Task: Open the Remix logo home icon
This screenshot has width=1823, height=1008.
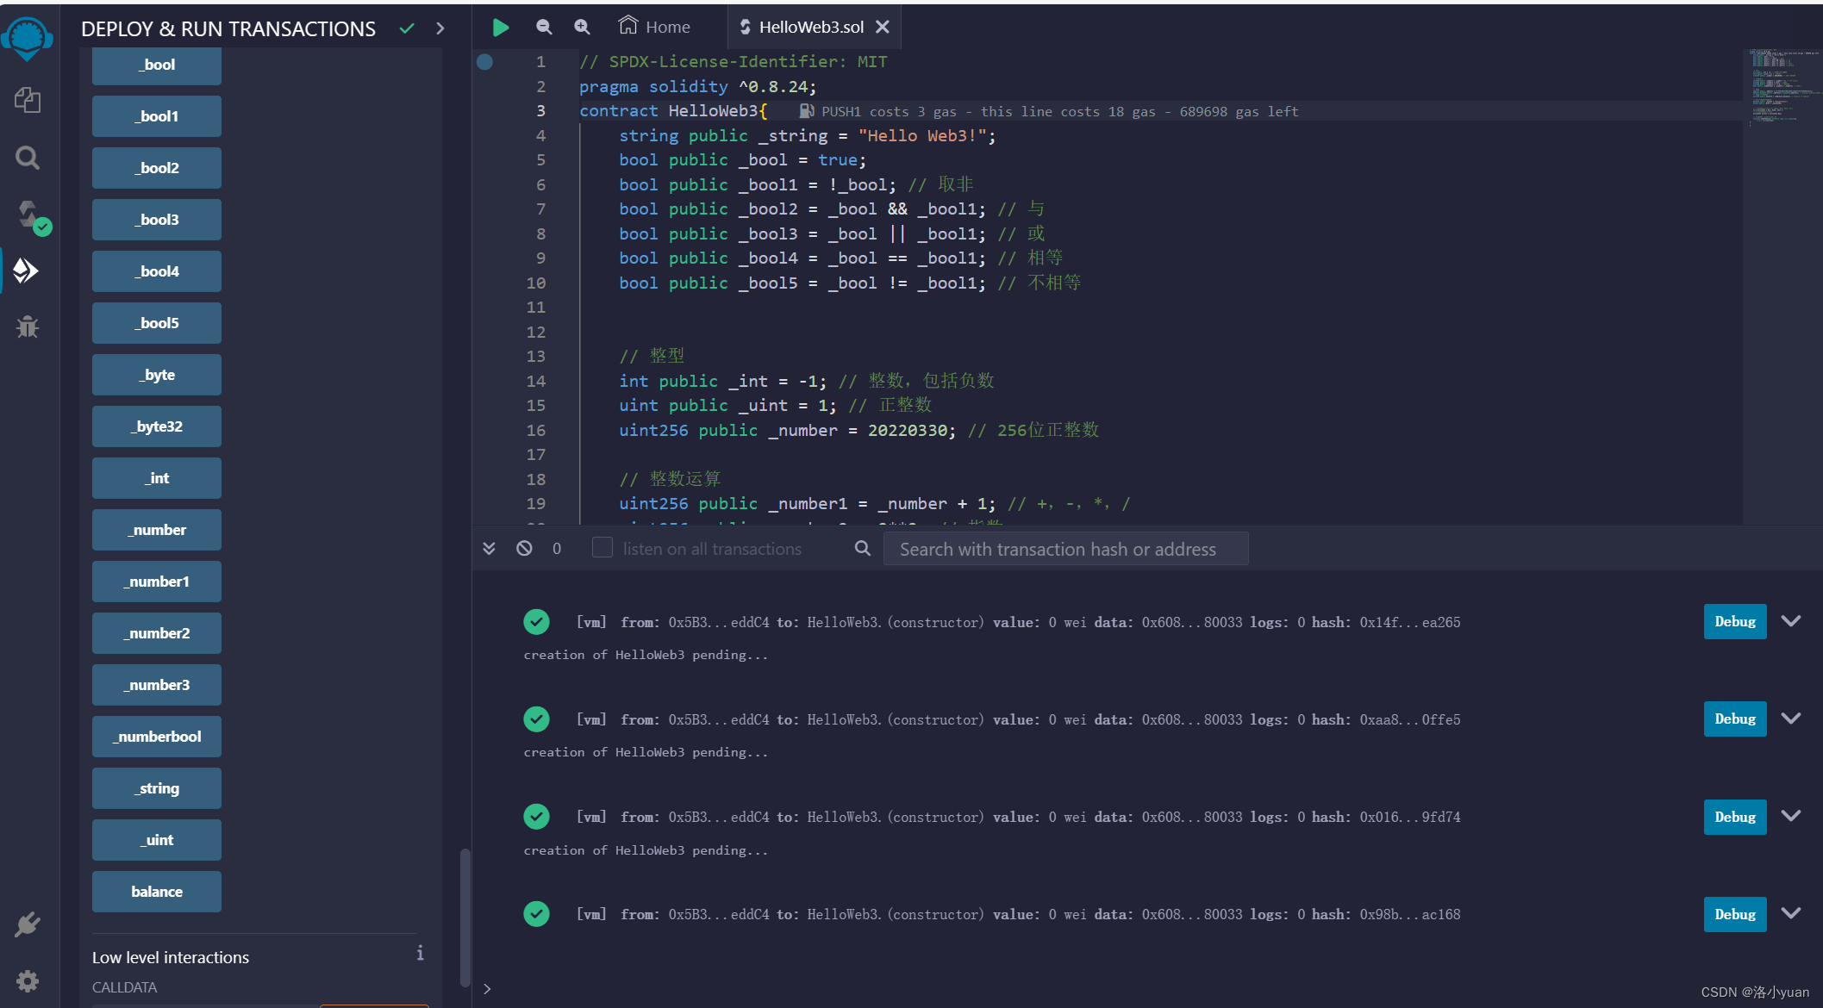Action: tap(28, 38)
